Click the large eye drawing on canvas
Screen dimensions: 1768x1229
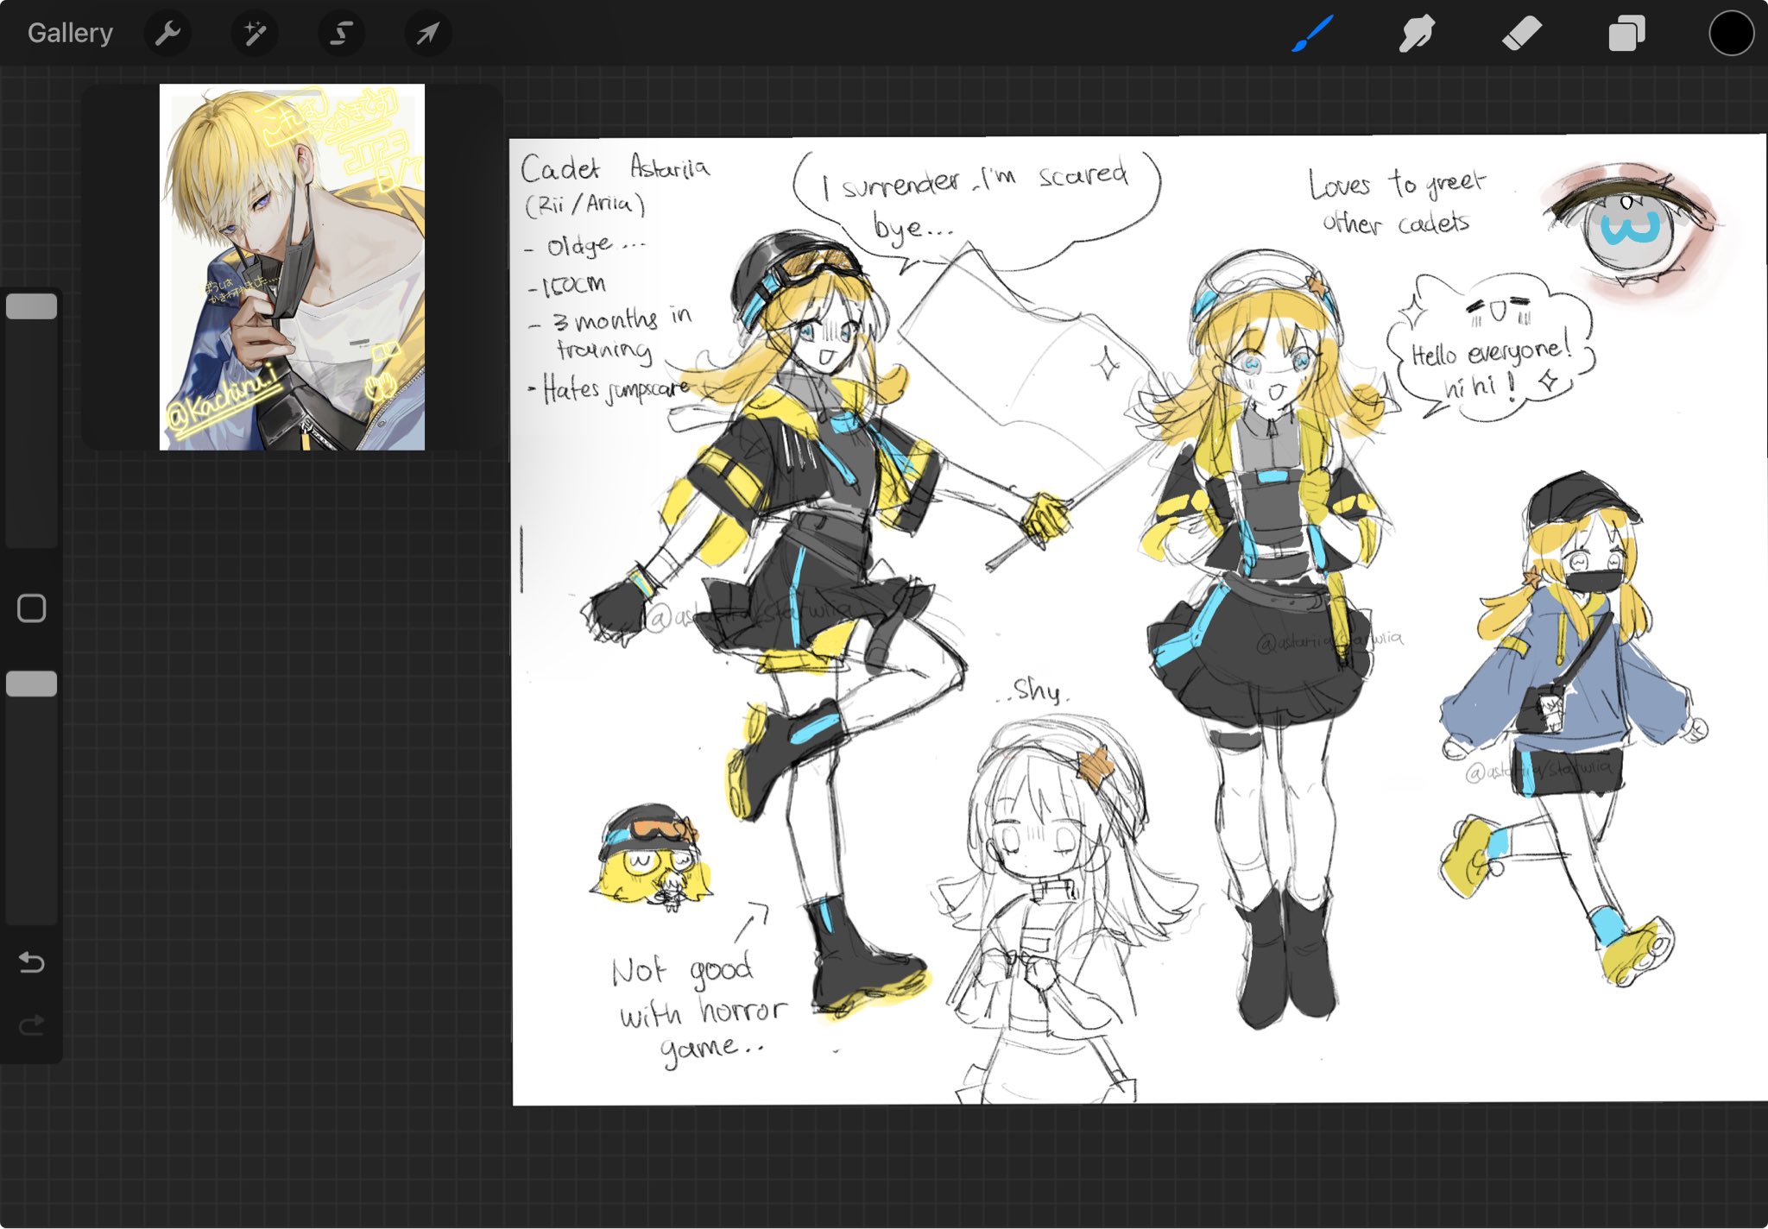1632,229
